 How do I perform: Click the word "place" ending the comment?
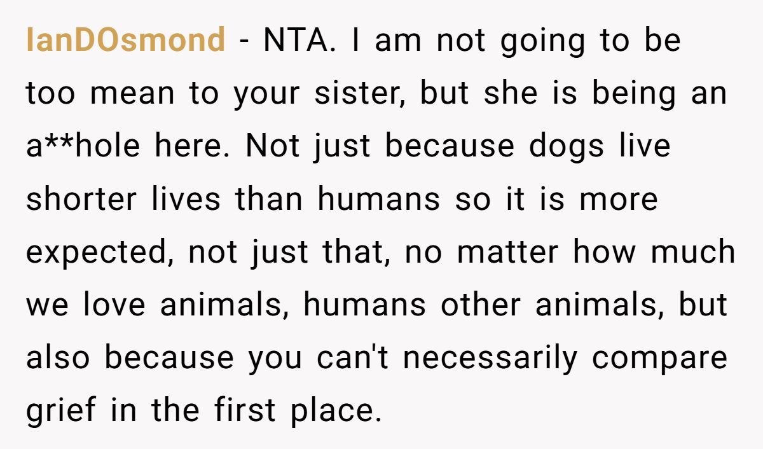coord(336,411)
